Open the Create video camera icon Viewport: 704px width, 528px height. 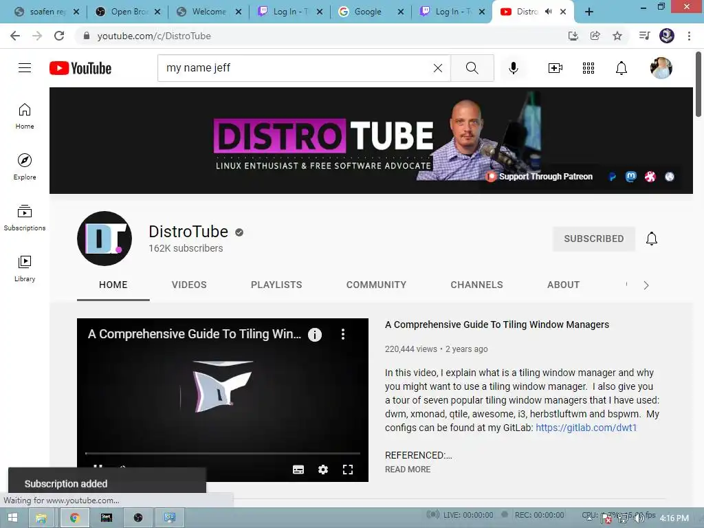[x=555, y=68]
